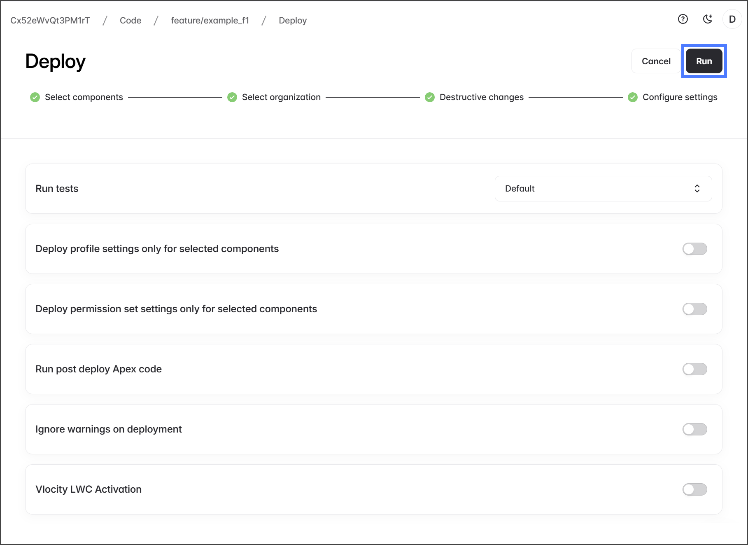Click the Destructive changes green checkmark

click(x=430, y=97)
